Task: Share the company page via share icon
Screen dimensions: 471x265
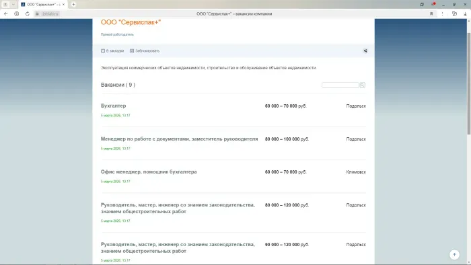Action: tap(365, 50)
